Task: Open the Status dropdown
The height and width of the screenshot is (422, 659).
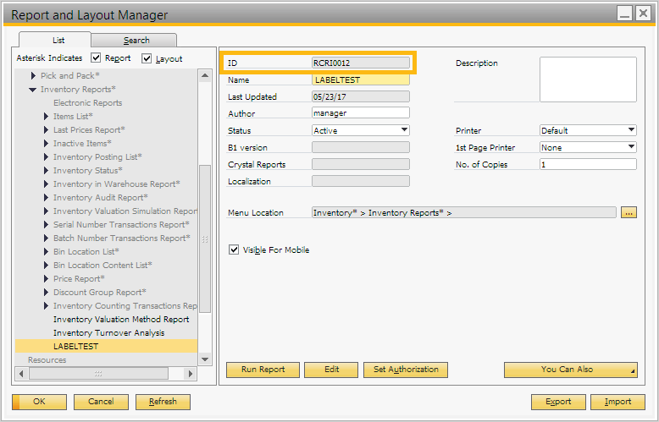Action: [405, 130]
